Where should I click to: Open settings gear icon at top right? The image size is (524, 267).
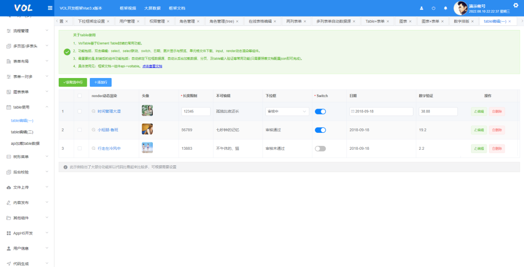pos(516,5)
